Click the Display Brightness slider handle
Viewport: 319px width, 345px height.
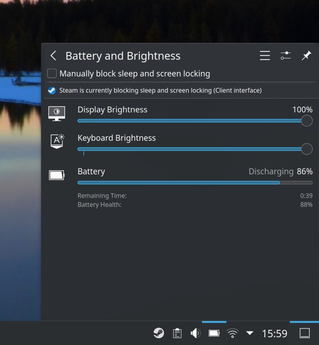coord(306,120)
